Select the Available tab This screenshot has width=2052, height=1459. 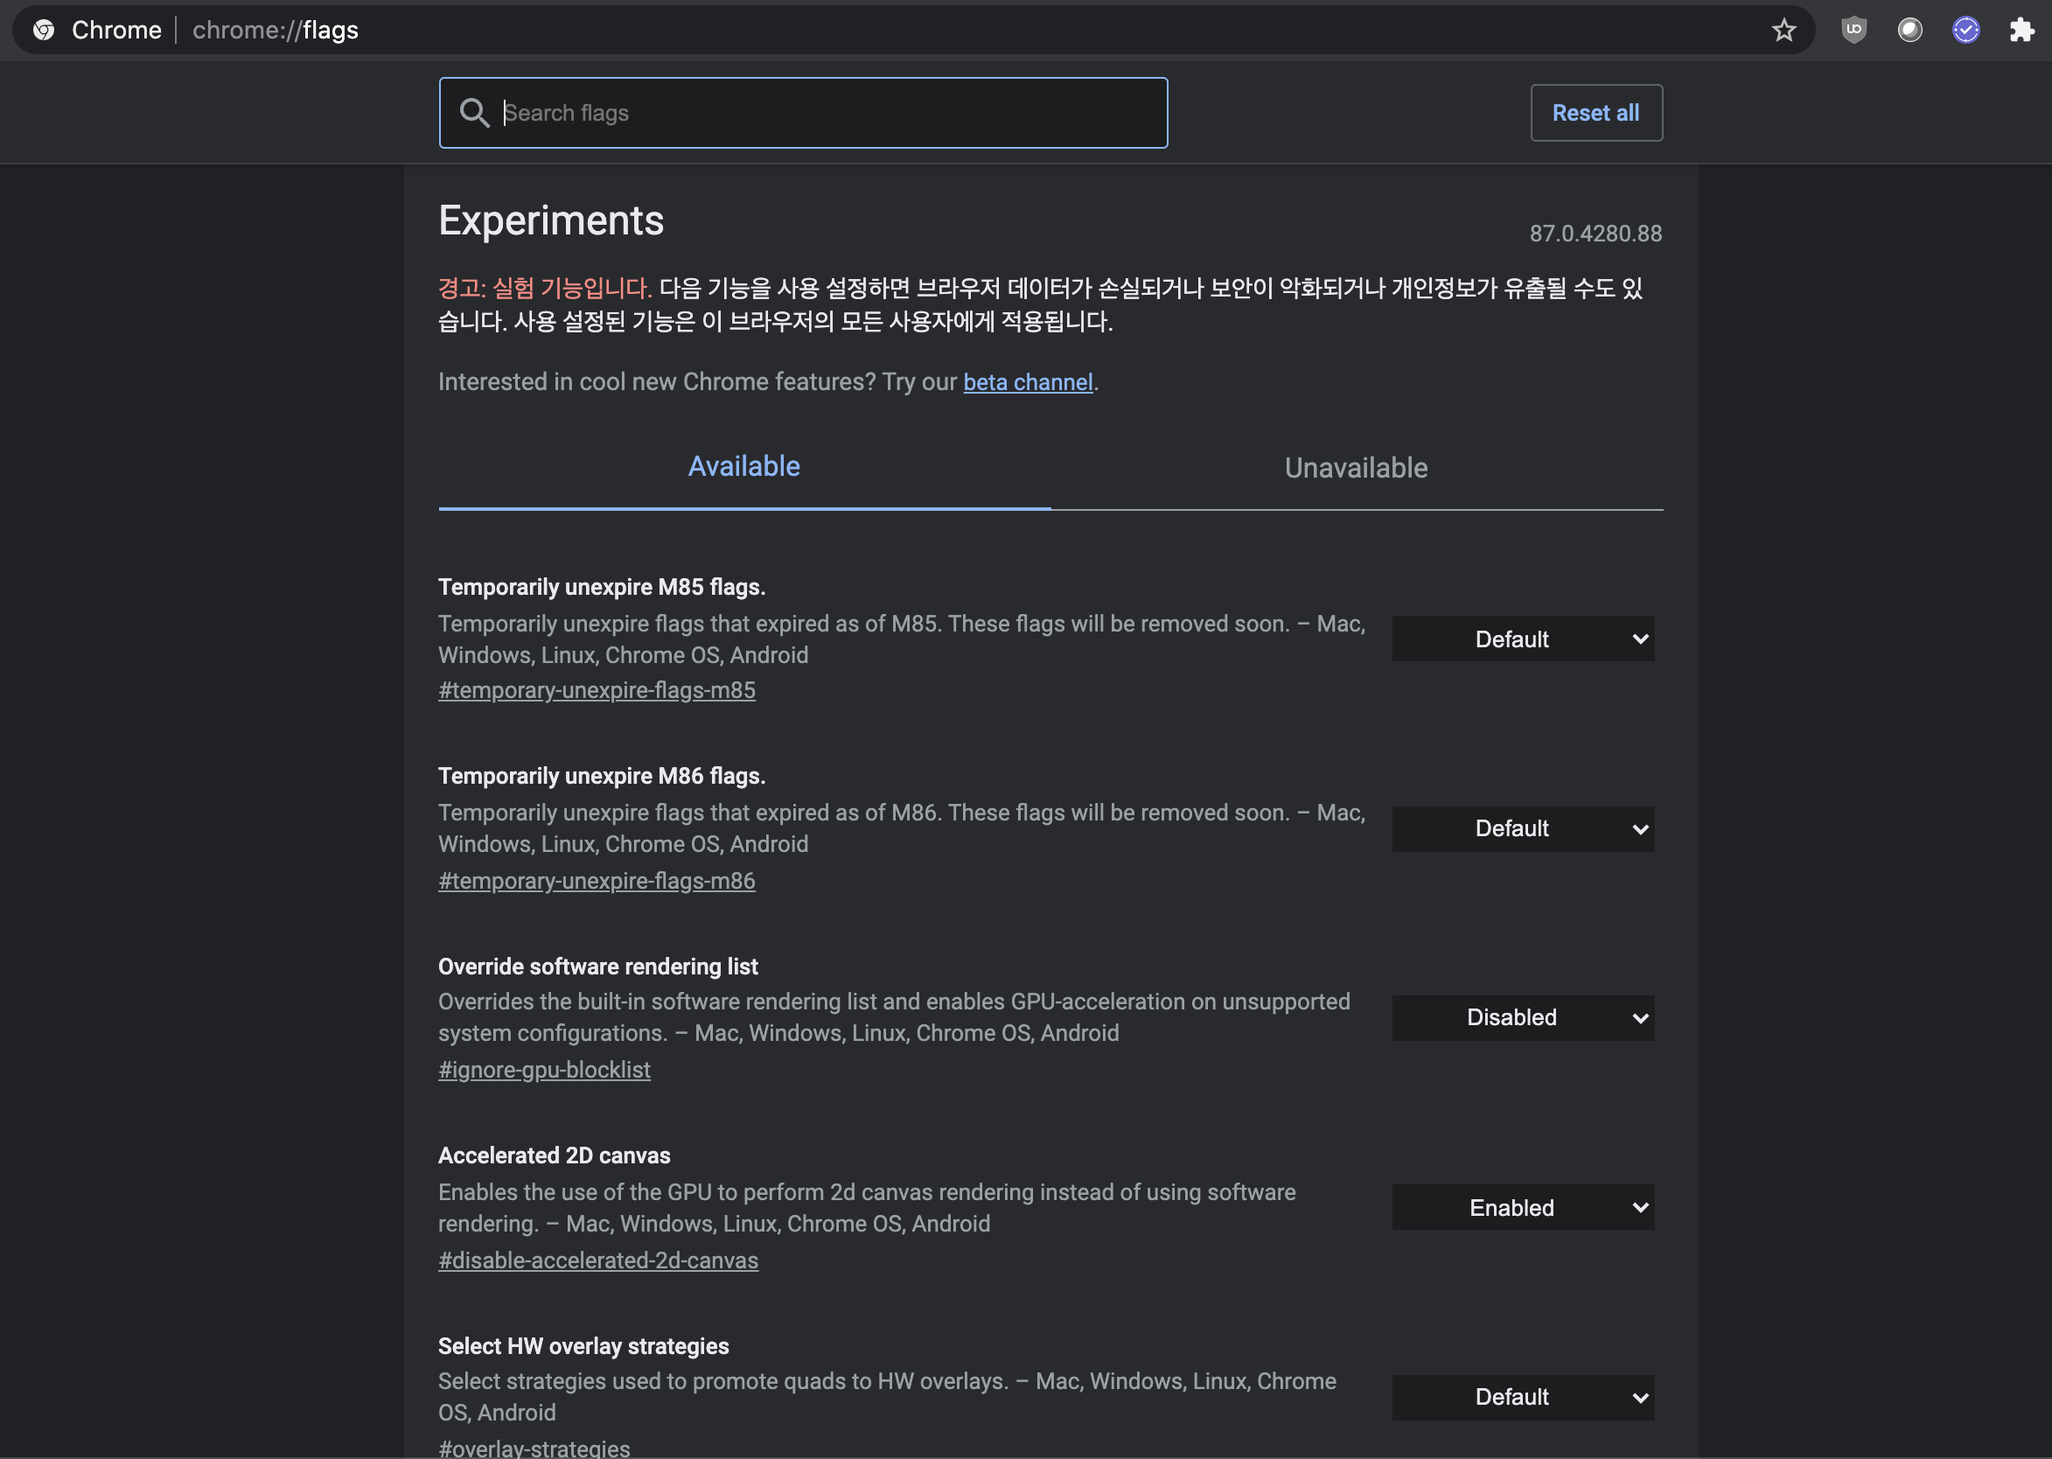pyautogui.click(x=743, y=467)
